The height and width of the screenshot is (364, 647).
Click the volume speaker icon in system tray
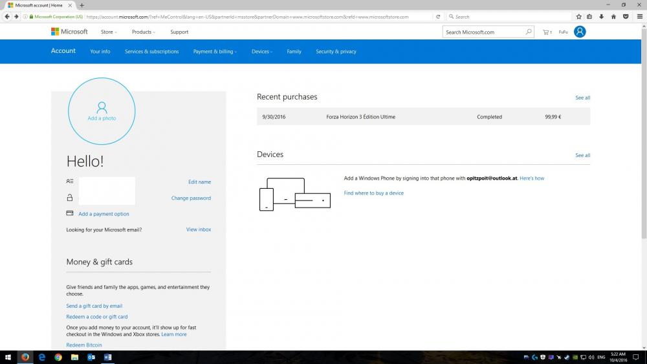point(591,358)
